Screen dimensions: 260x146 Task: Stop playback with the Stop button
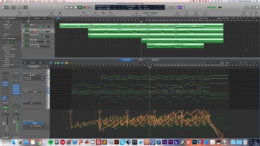pyautogui.click(x=76, y=7)
